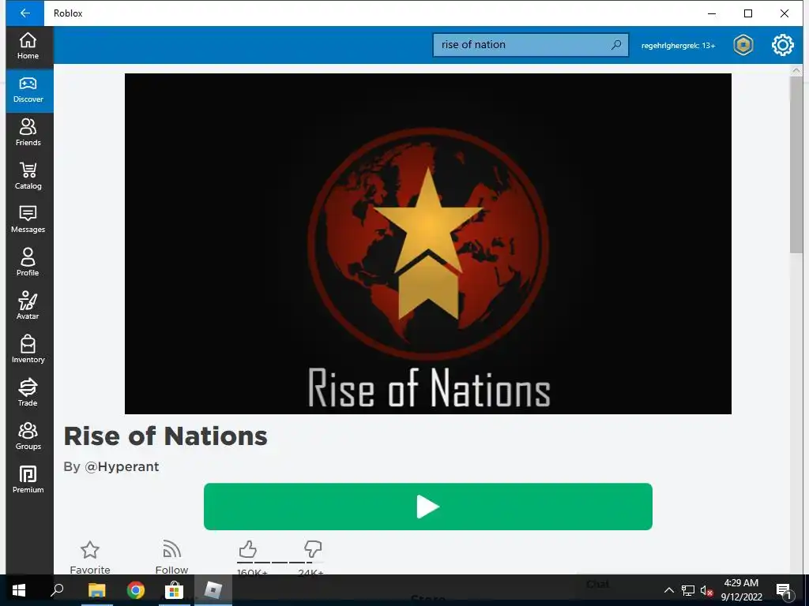809x606 pixels.
Task: Click the Roblox taskbar icon
Action: (x=213, y=590)
